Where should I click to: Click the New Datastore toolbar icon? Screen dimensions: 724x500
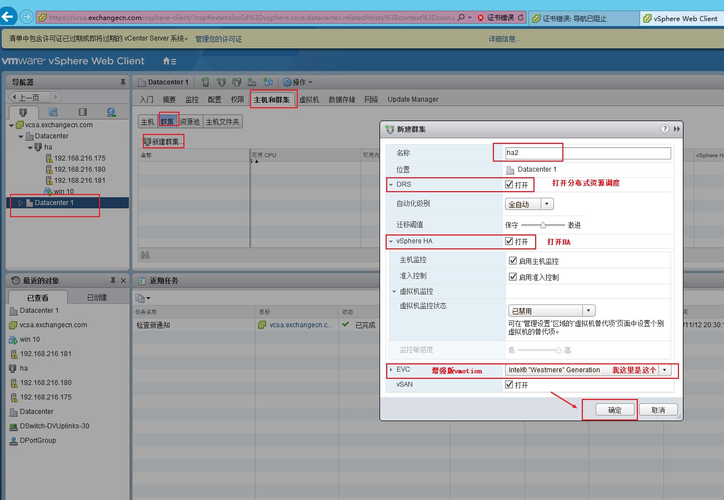[x=237, y=82]
